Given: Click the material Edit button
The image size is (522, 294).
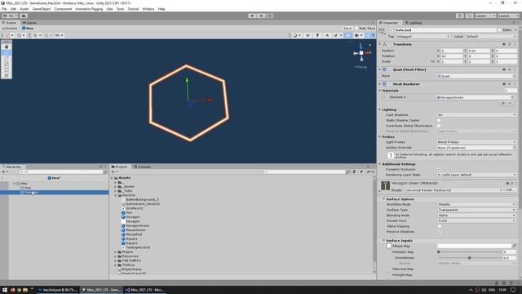Looking at the screenshot, I should 510,190.
